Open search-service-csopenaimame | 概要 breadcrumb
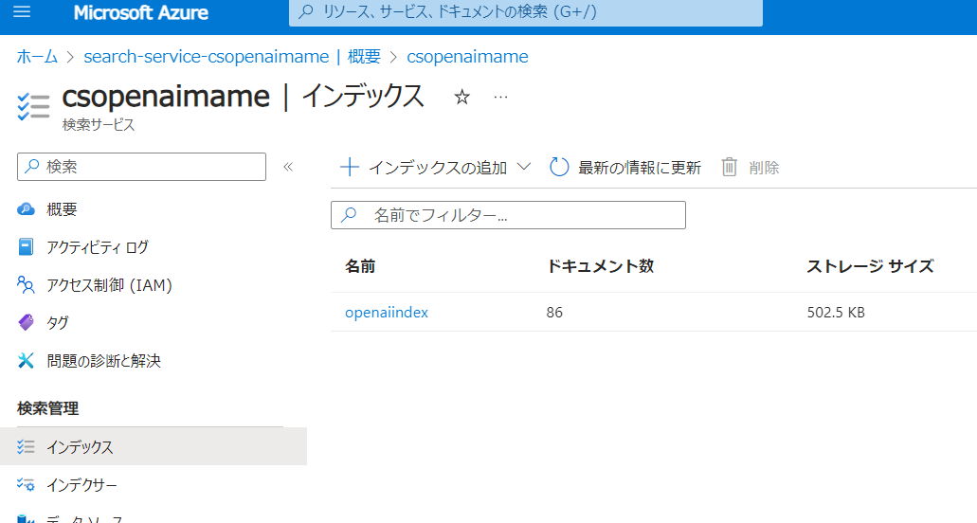The image size is (977, 523). (x=232, y=57)
